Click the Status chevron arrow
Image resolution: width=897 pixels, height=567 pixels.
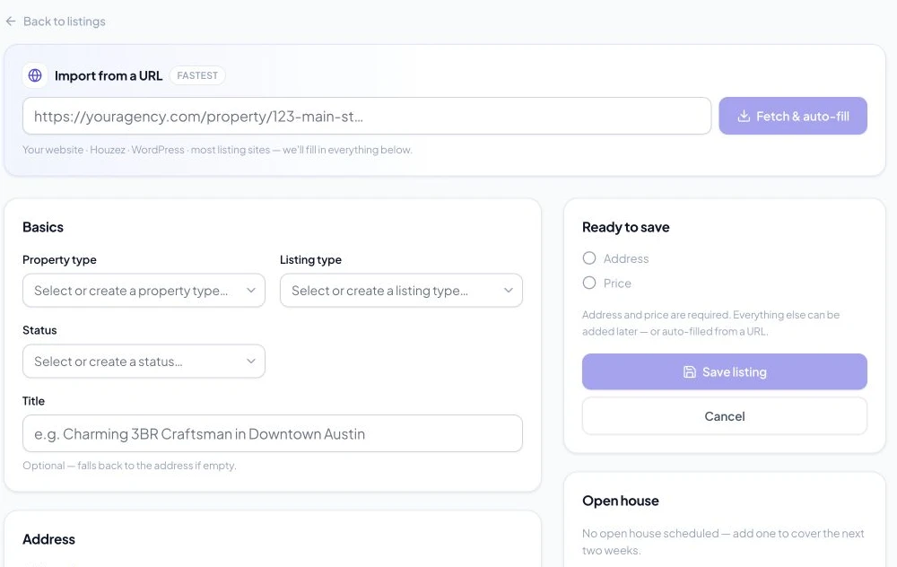point(250,361)
